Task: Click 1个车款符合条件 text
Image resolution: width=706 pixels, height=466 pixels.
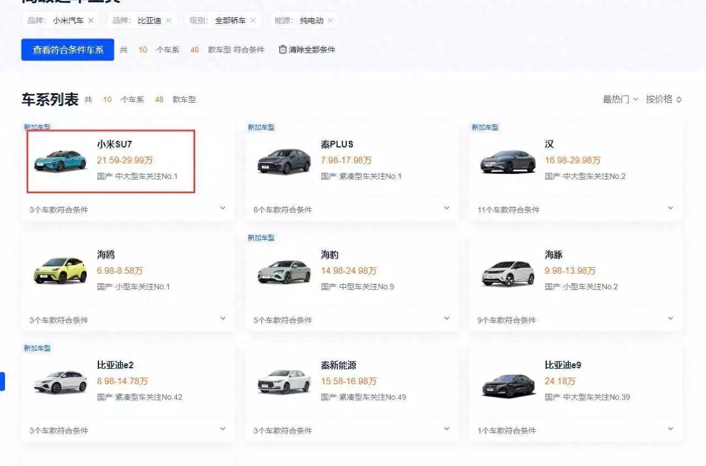Action: point(507,431)
